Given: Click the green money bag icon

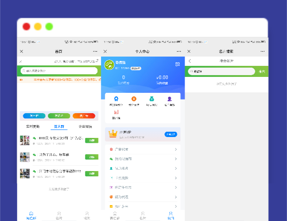Looking at the screenshot, I should click(x=151, y=99).
